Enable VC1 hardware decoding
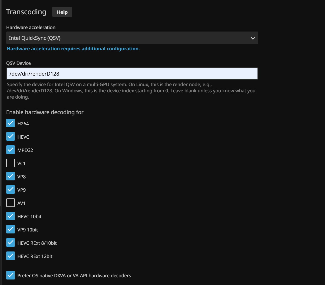The width and height of the screenshot is (325, 285). point(11,163)
